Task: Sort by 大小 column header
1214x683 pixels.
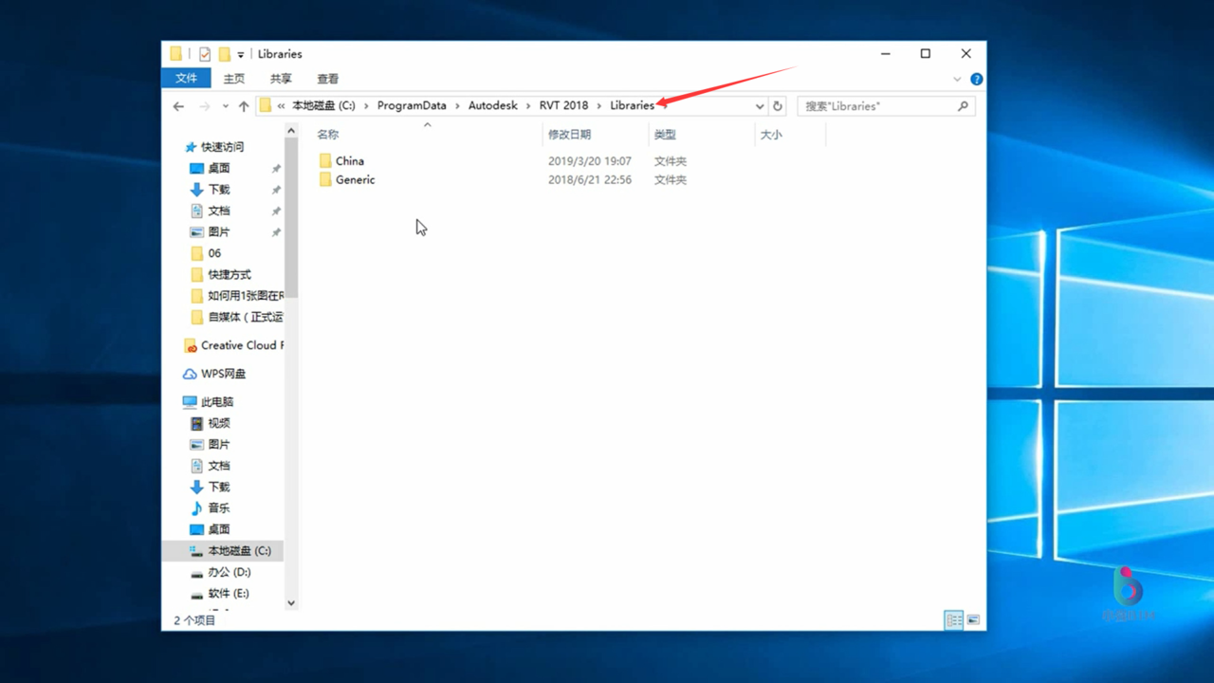Action: (x=771, y=135)
